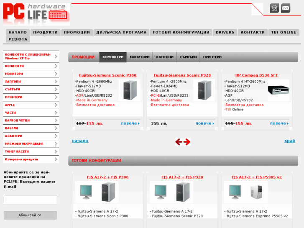The image size is (304, 228).
Task: Switch to the СЪРВЪРИ promotions tab
Action: tap(188, 57)
